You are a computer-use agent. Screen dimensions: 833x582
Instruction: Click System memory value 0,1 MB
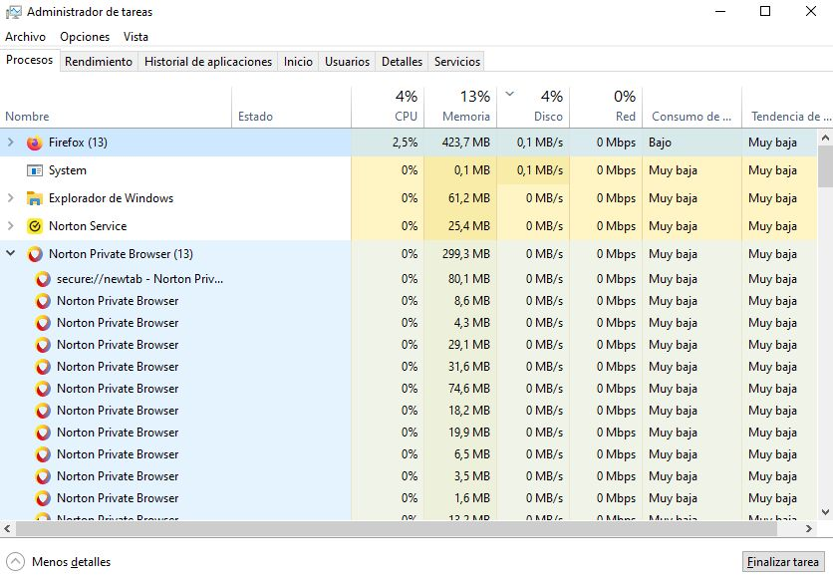click(x=472, y=170)
